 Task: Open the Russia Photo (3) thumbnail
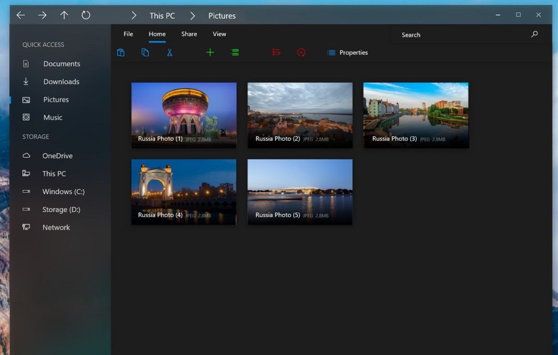click(416, 115)
